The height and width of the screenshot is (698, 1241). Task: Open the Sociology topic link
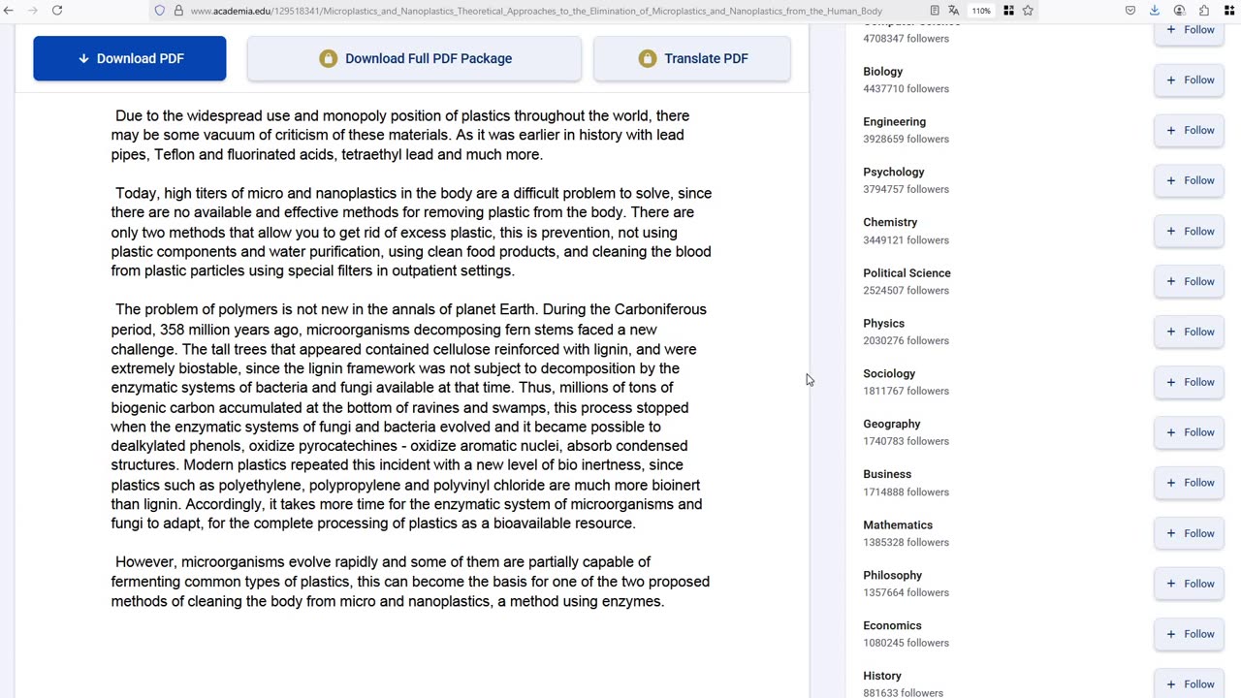point(889,374)
